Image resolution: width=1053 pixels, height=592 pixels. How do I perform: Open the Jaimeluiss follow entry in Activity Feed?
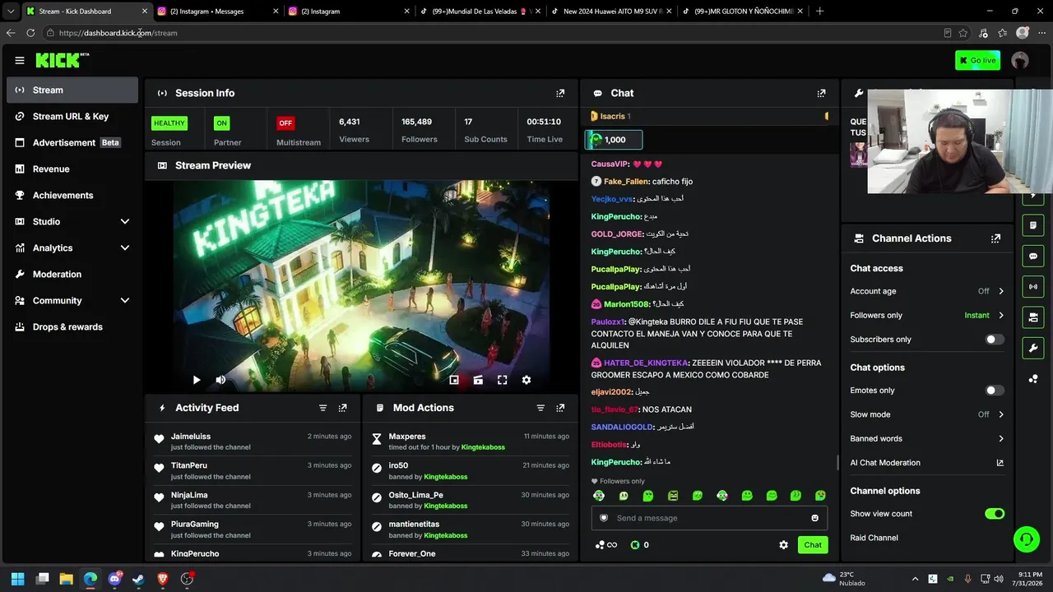click(x=252, y=442)
